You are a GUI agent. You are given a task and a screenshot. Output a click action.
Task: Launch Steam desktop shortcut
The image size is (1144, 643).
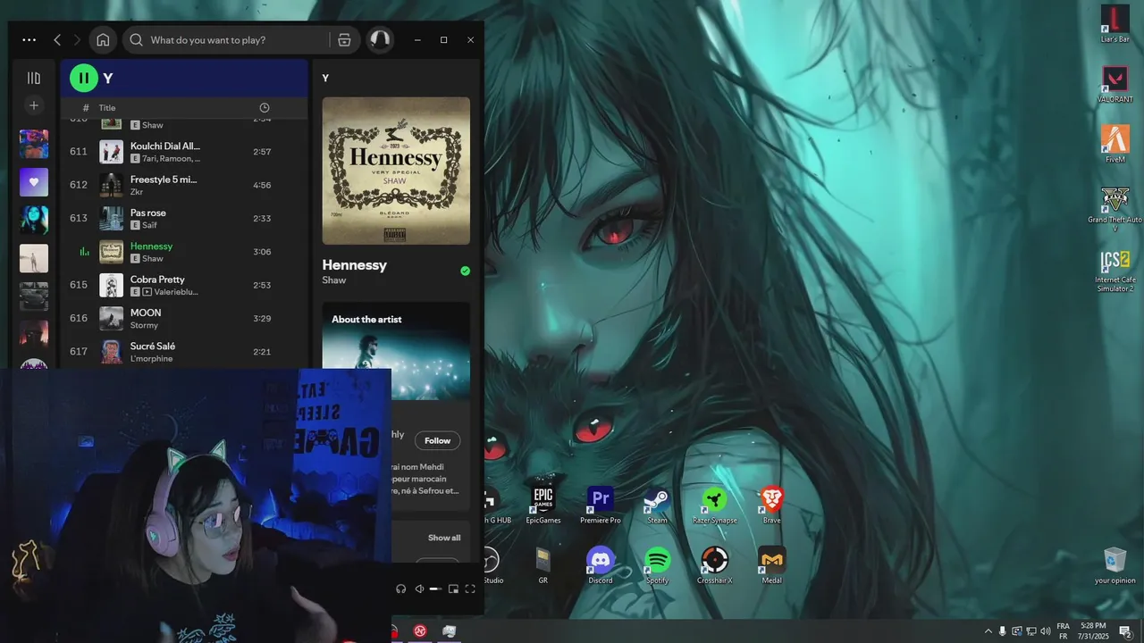(x=657, y=505)
